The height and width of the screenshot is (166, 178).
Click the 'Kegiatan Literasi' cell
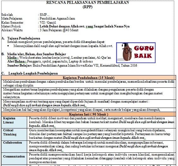[x=14, y=122]
